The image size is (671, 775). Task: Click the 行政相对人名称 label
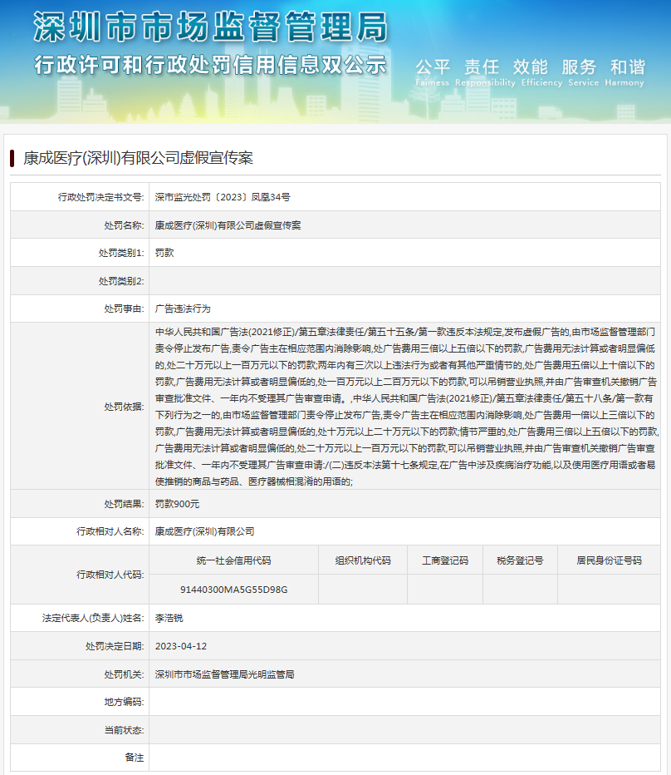click(x=110, y=532)
